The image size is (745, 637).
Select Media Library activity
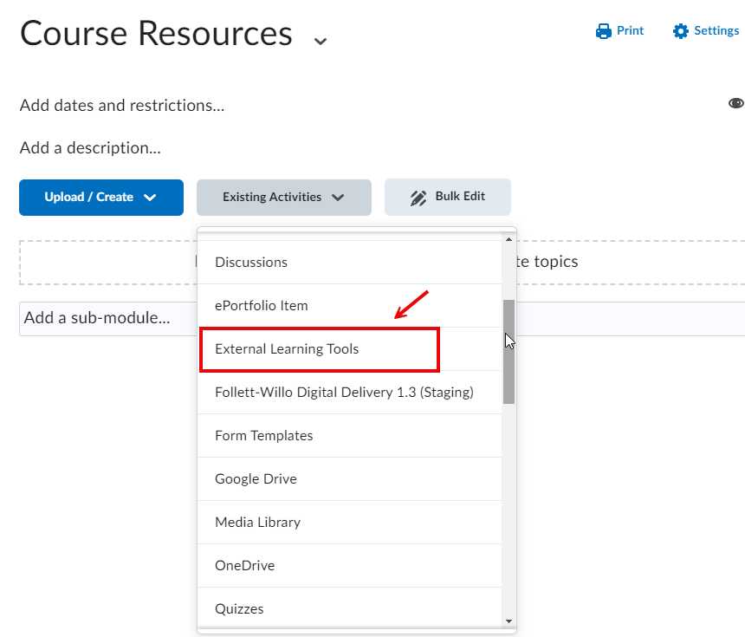pos(256,522)
